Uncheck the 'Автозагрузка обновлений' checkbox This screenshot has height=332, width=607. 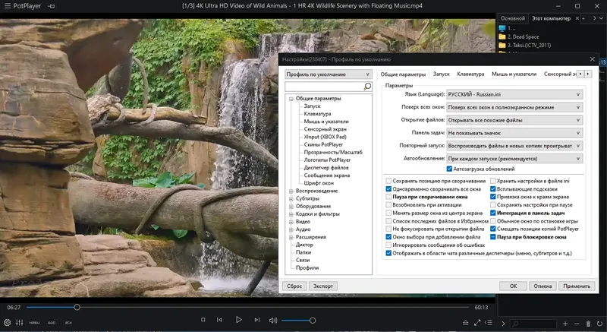pyautogui.click(x=449, y=169)
